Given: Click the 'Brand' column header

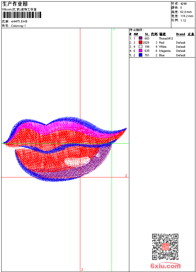Looking at the screenshot, I should (x=181, y=34).
